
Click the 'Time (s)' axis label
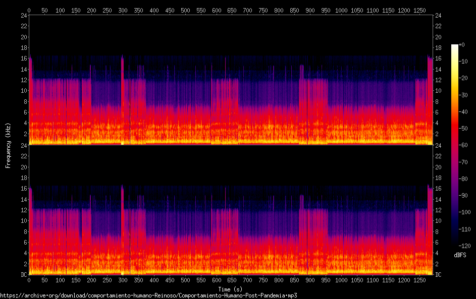coord(230,289)
